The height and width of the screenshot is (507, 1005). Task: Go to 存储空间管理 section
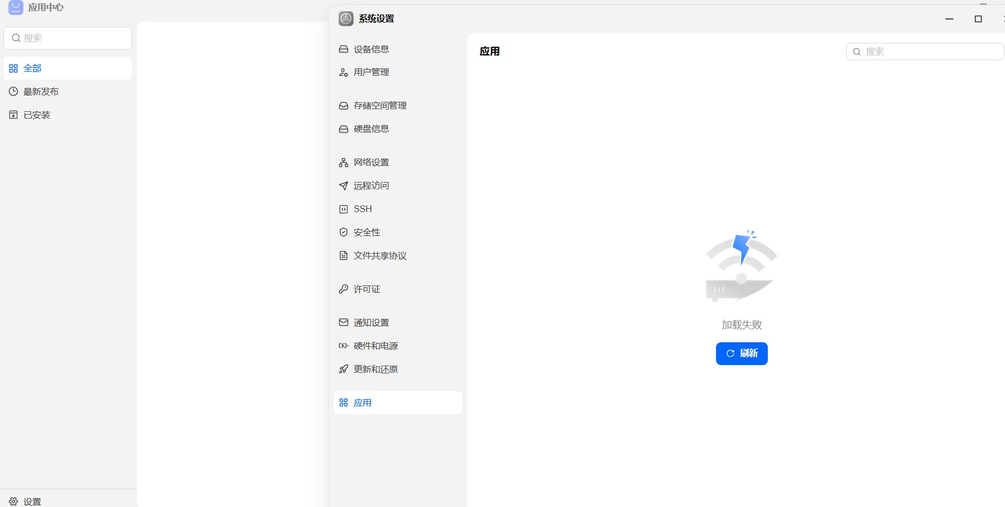[x=398, y=106]
